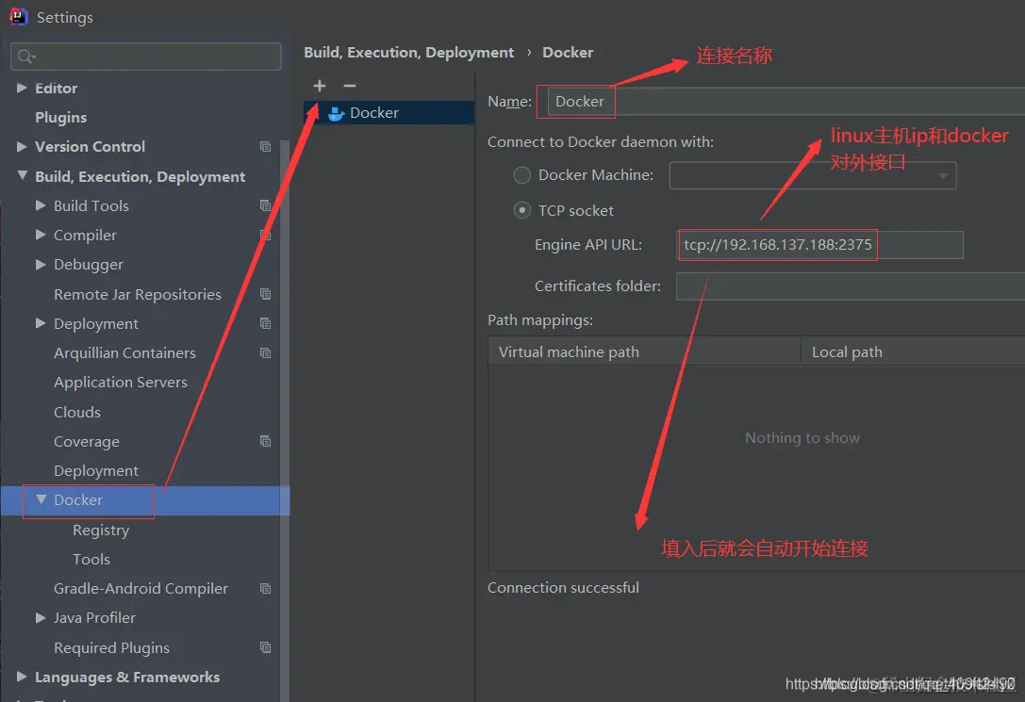Click the remove Docker connection minus icon
This screenshot has height=702, width=1025.
click(x=350, y=86)
